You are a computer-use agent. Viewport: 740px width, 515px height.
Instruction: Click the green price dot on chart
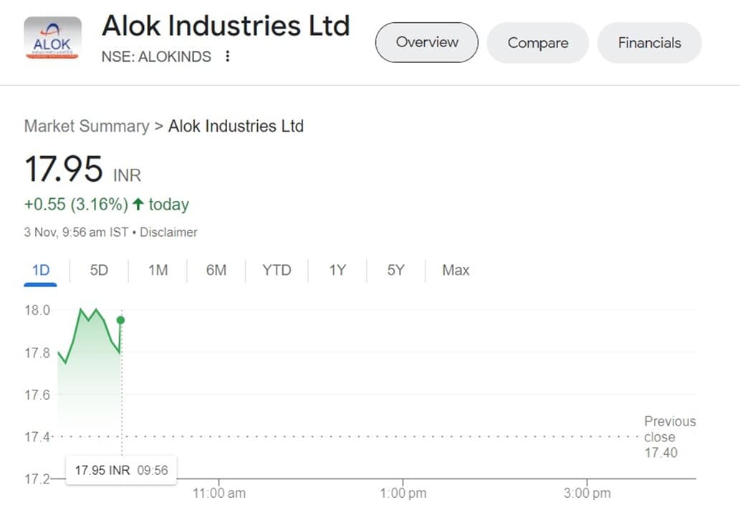pyautogui.click(x=121, y=320)
